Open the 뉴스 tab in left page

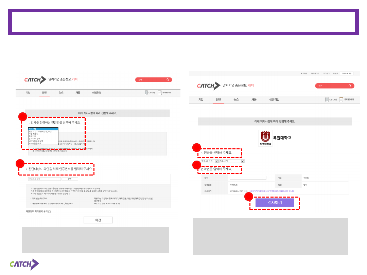61,92
